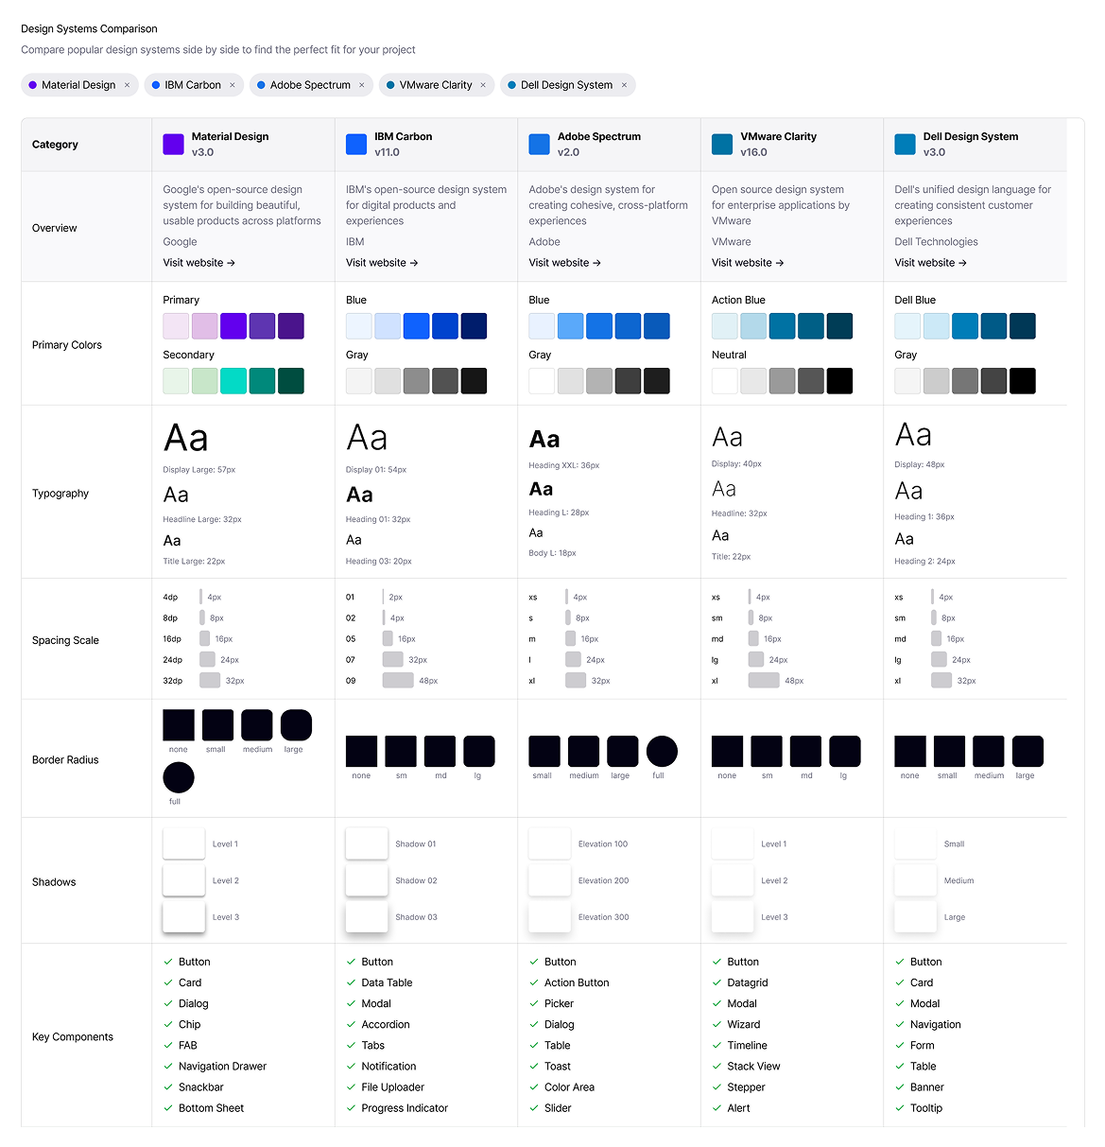Click the Material Design purple logo icon
Image resolution: width=1105 pixels, height=1147 pixels.
(174, 144)
